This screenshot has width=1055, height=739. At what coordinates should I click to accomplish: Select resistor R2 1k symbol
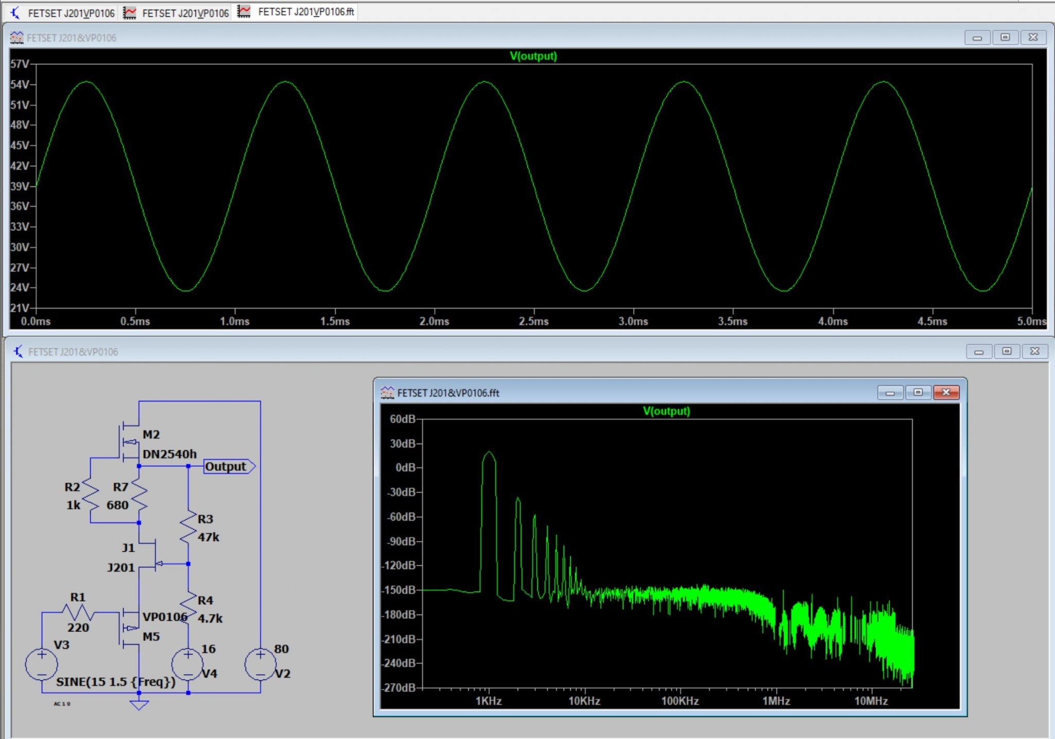coord(91,494)
